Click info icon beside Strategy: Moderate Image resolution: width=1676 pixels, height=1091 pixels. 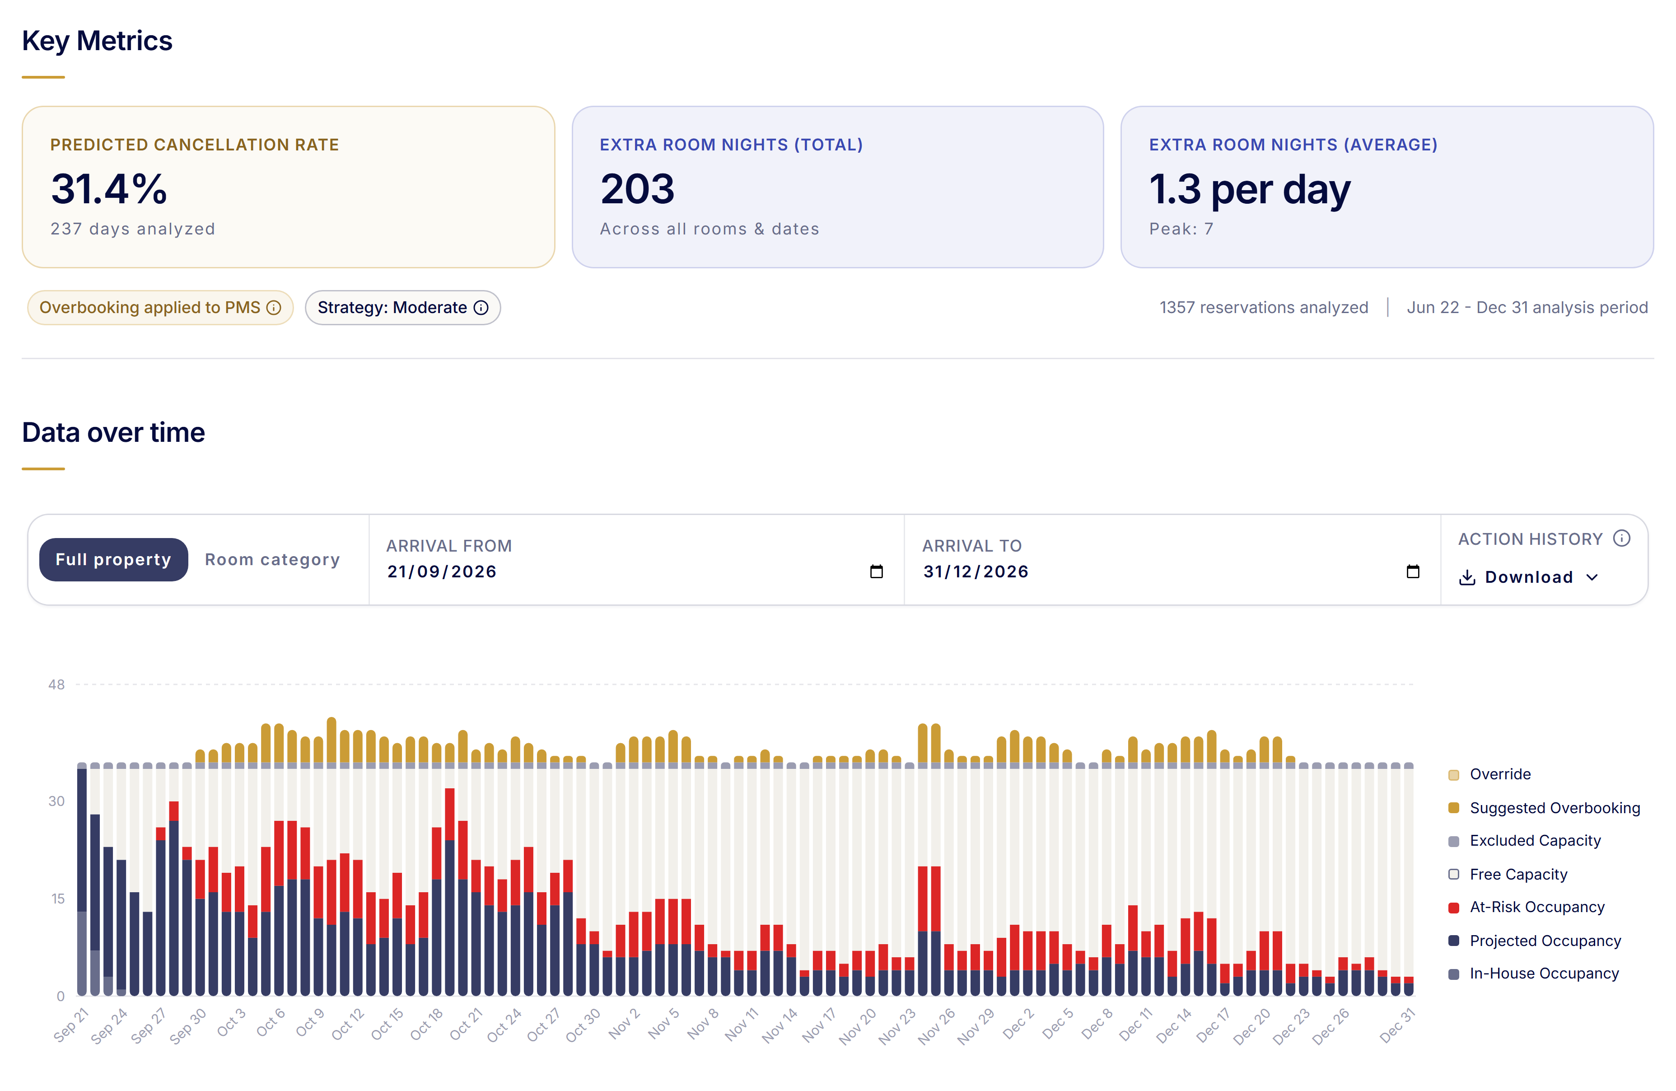481,308
